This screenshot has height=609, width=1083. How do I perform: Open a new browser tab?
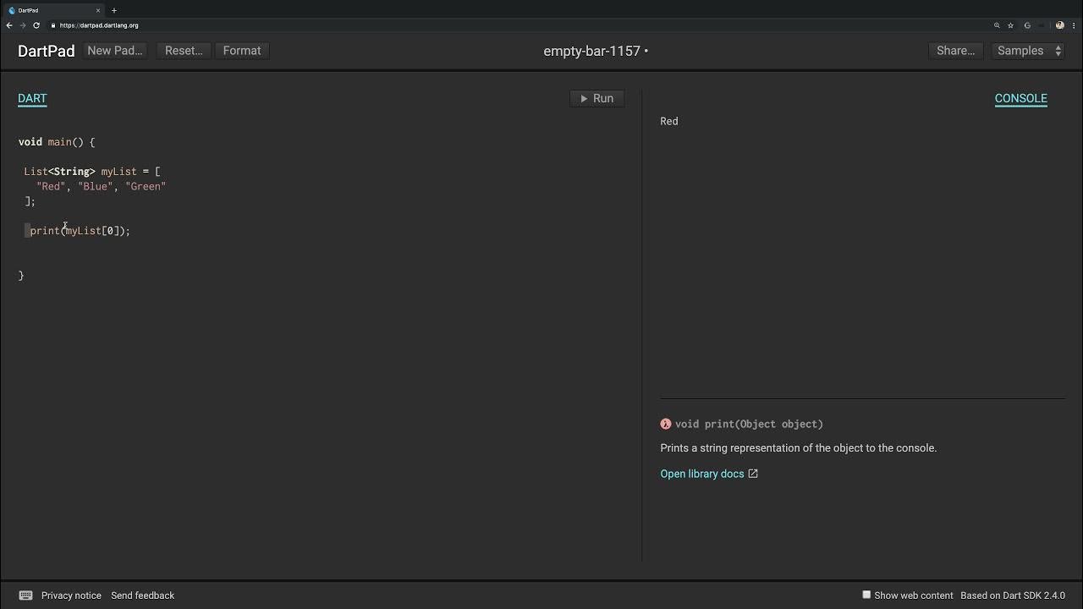(113, 10)
